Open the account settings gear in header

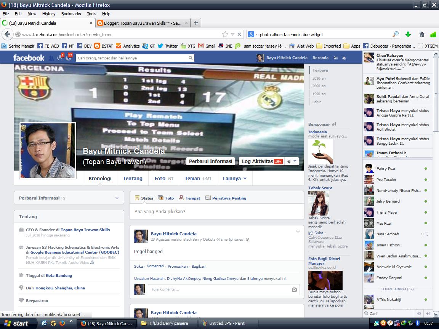pyautogui.click(x=344, y=58)
